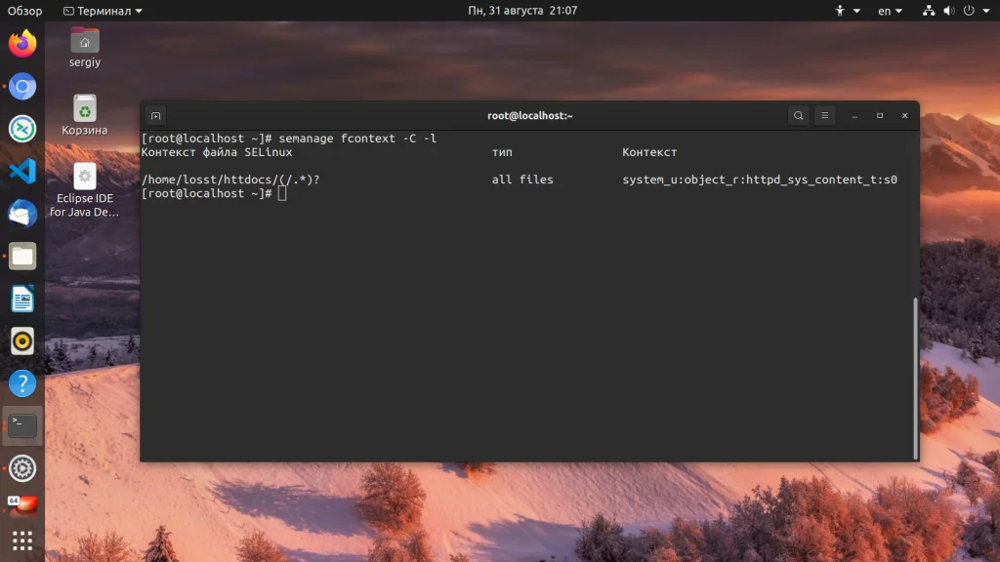Open Thunderbird mail from the dock
Image resolution: width=1000 pixels, height=562 pixels.
tap(22, 214)
